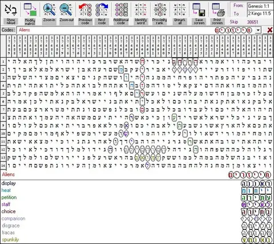The height and width of the screenshot is (244, 274).
Task: Click the Modify matrix label button
Action: pos(30,22)
